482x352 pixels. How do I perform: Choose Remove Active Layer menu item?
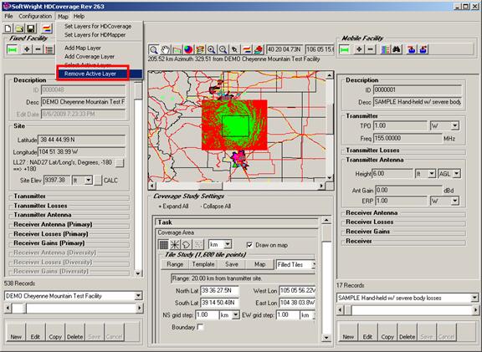(99, 74)
